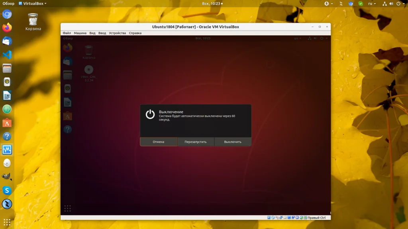Click the Выключить button
408x229 pixels.
[x=233, y=142]
